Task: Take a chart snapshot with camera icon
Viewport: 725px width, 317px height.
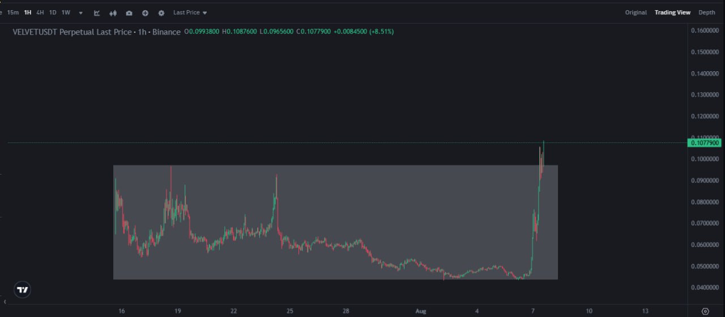Action: [x=129, y=12]
